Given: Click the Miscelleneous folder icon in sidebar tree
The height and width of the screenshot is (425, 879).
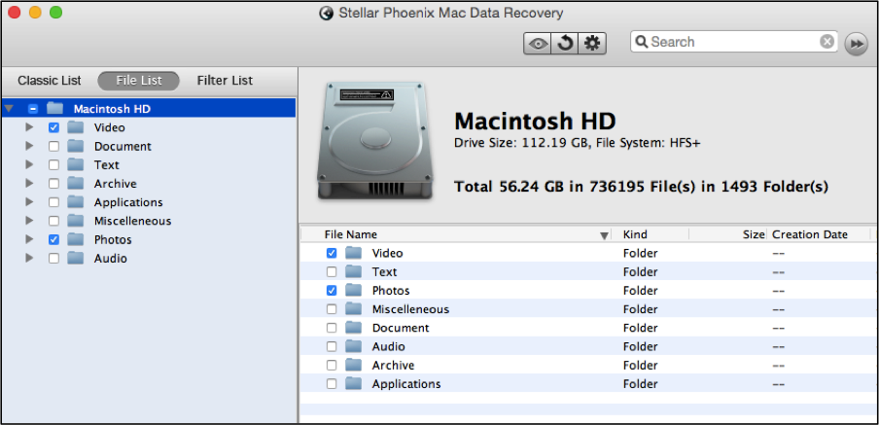Looking at the screenshot, I should tap(76, 221).
